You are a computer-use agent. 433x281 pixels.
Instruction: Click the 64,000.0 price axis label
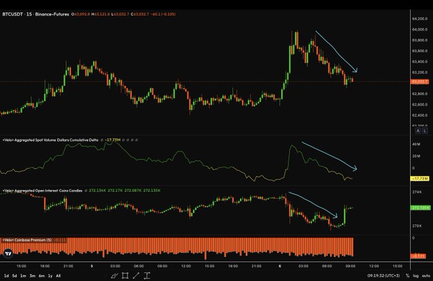coord(420,29)
